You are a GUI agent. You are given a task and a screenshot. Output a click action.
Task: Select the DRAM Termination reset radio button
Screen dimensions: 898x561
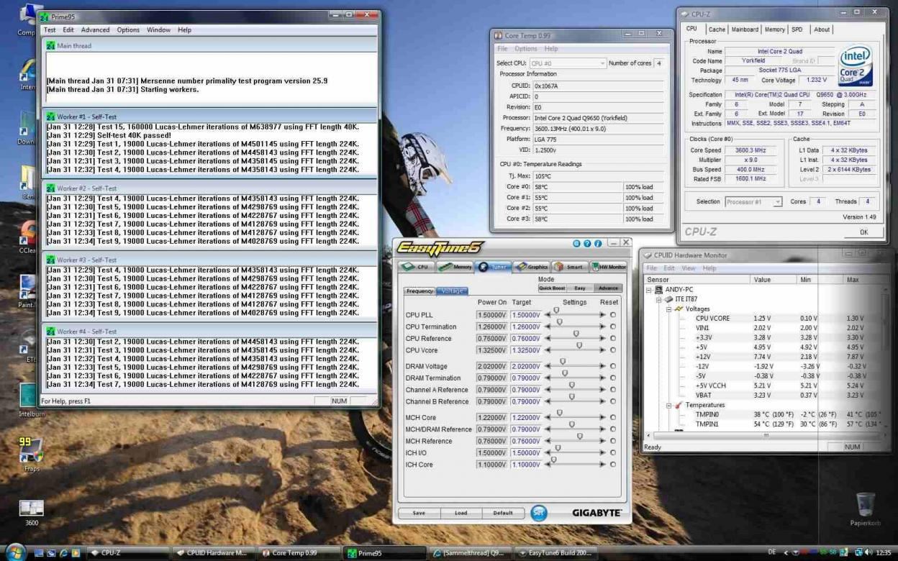[x=613, y=378]
